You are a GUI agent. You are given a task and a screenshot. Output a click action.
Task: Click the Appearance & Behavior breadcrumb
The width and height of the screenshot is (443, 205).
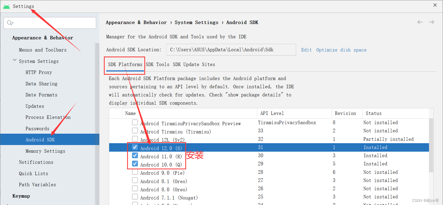136,22
